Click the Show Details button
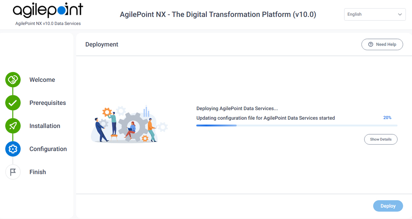Viewport: 412px width, 219px height. pos(381,139)
